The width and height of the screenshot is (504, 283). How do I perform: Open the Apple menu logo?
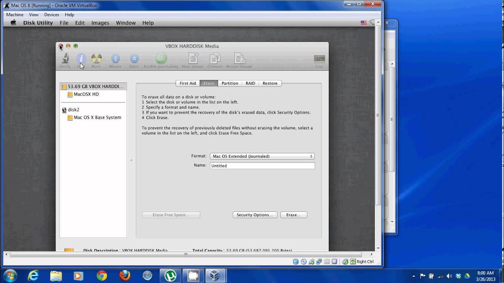coord(13,23)
